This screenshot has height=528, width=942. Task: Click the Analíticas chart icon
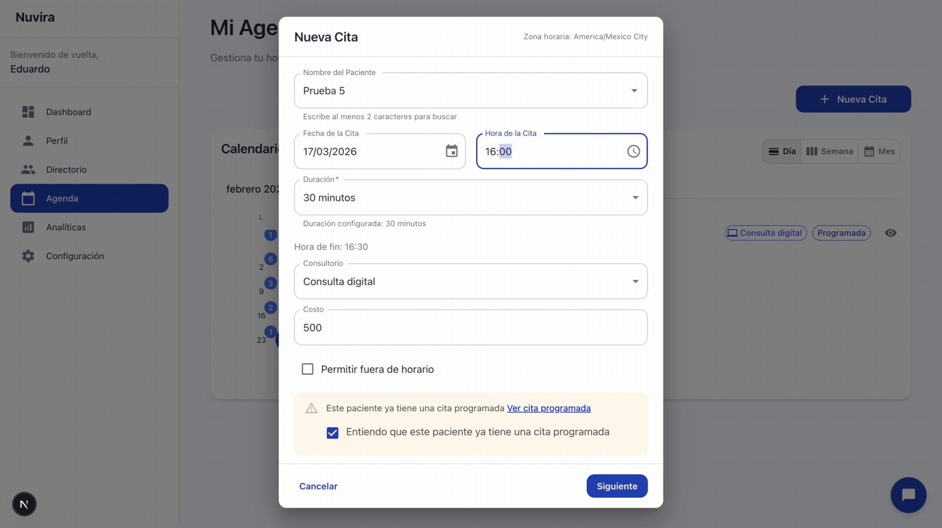point(28,227)
